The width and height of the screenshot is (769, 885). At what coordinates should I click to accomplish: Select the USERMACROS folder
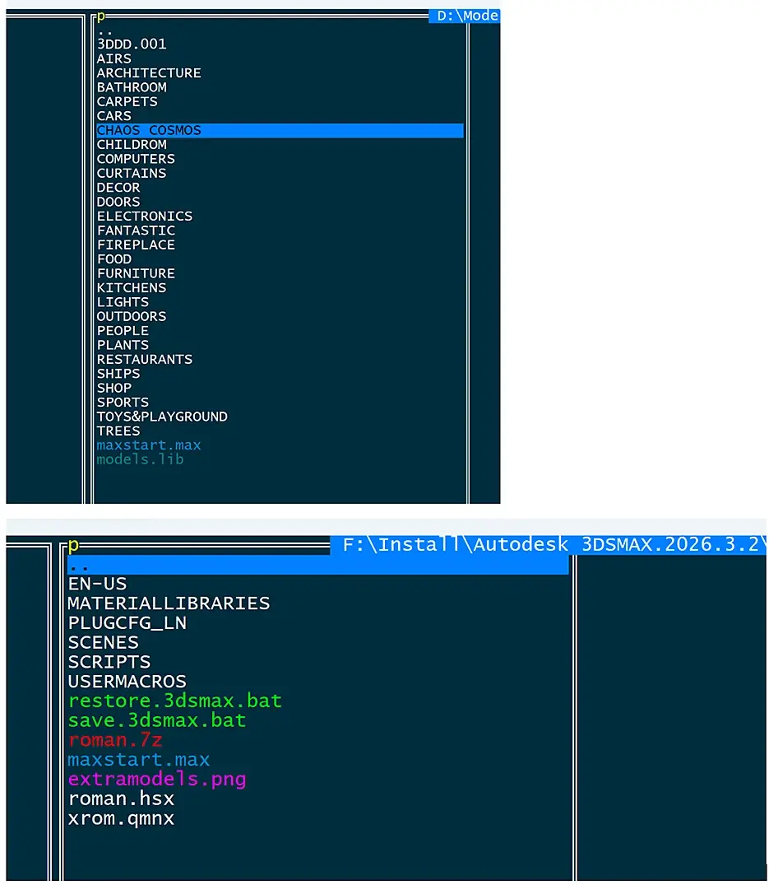tap(127, 682)
